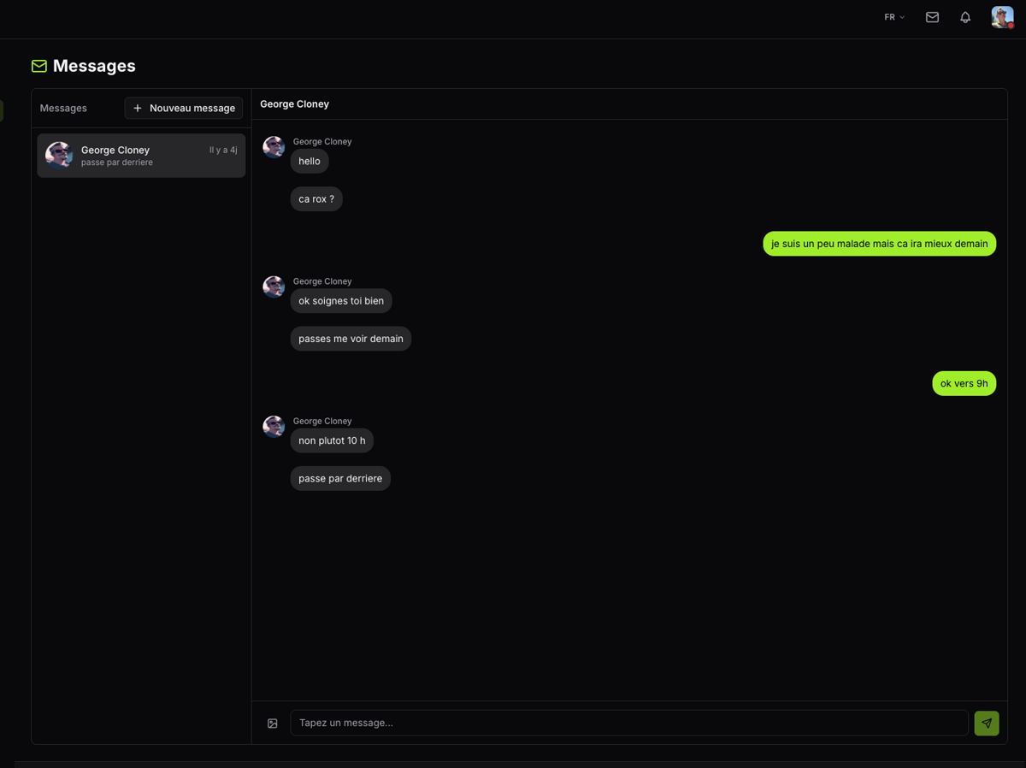Click the user profile avatar in top bar
The height and width of the screenshot is (768, 1026).
tap(1002, 17)
